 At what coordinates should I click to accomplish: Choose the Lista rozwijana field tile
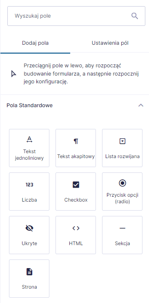coord(122,148)
